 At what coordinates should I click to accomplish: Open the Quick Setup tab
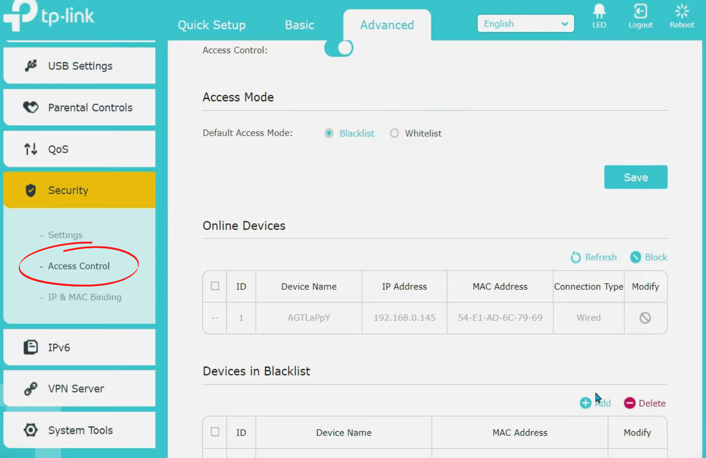pos(211,25)
